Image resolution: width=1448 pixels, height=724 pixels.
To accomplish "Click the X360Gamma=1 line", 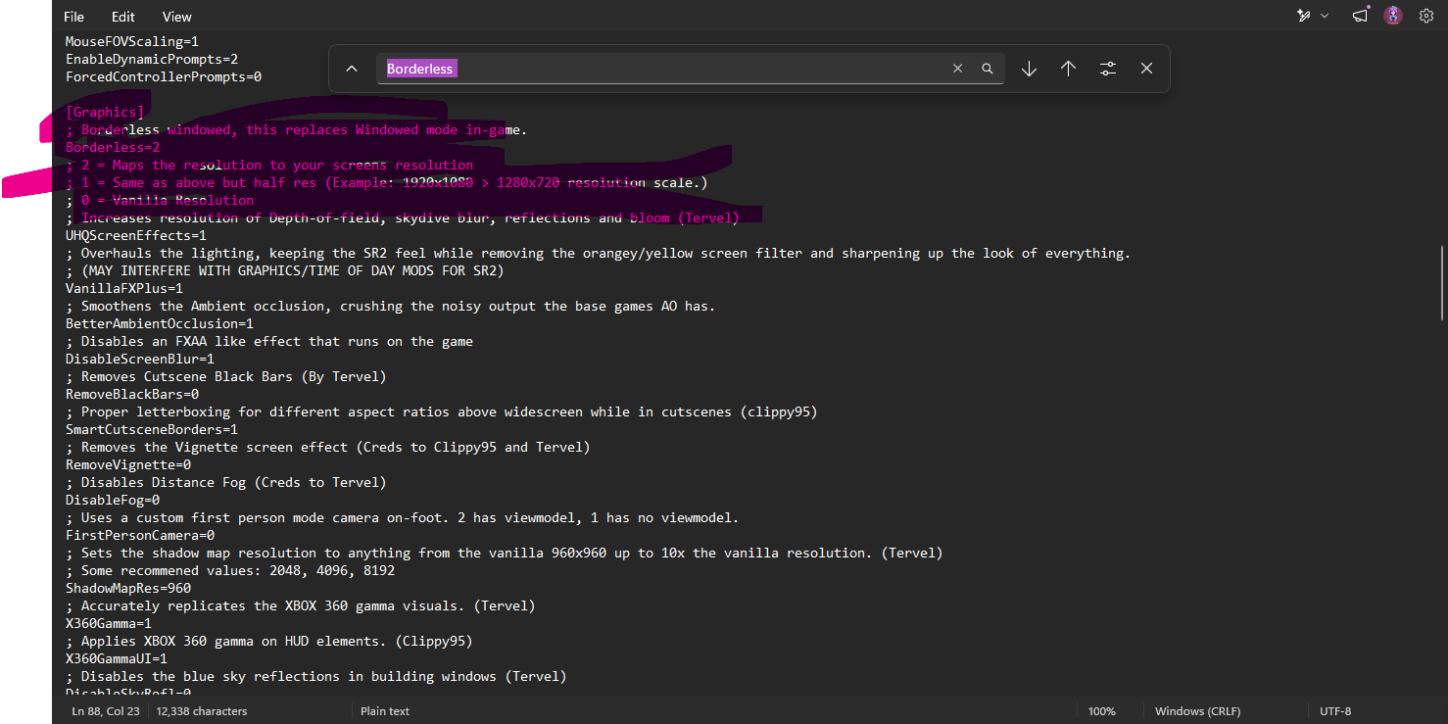I will (x=109, y=623).
